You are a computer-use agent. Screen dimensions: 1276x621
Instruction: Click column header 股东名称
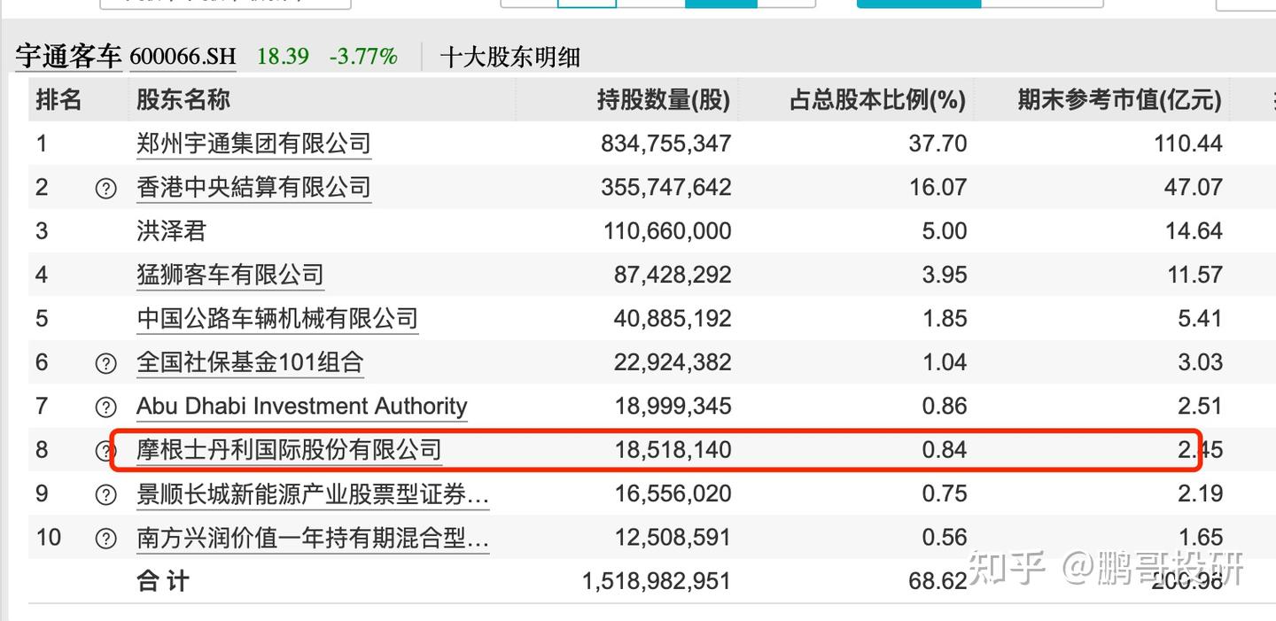pos(183,100)
